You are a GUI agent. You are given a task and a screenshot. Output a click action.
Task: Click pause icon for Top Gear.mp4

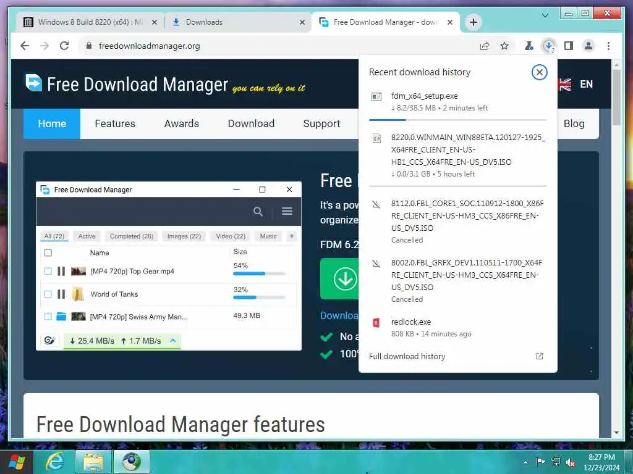[61, 272]
